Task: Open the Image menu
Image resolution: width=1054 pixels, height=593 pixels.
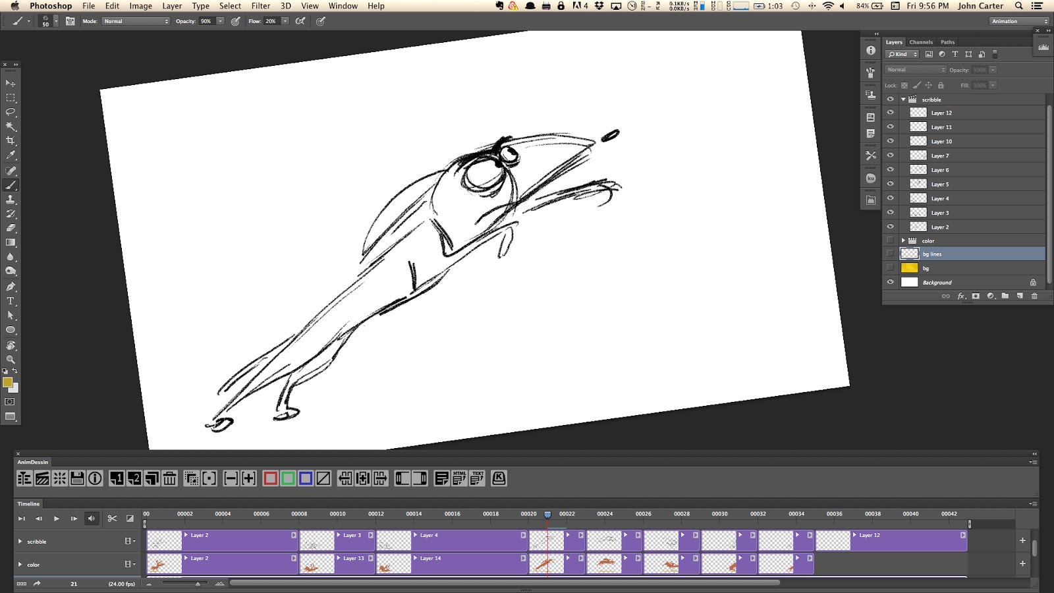Action: pyautogui.click(x=140, y=6)
